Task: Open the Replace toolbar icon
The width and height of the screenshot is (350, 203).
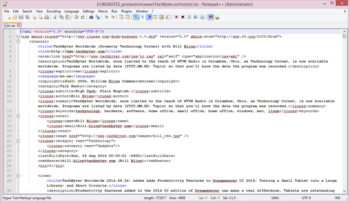Action: pyautogui.click(x=98, y=17)
